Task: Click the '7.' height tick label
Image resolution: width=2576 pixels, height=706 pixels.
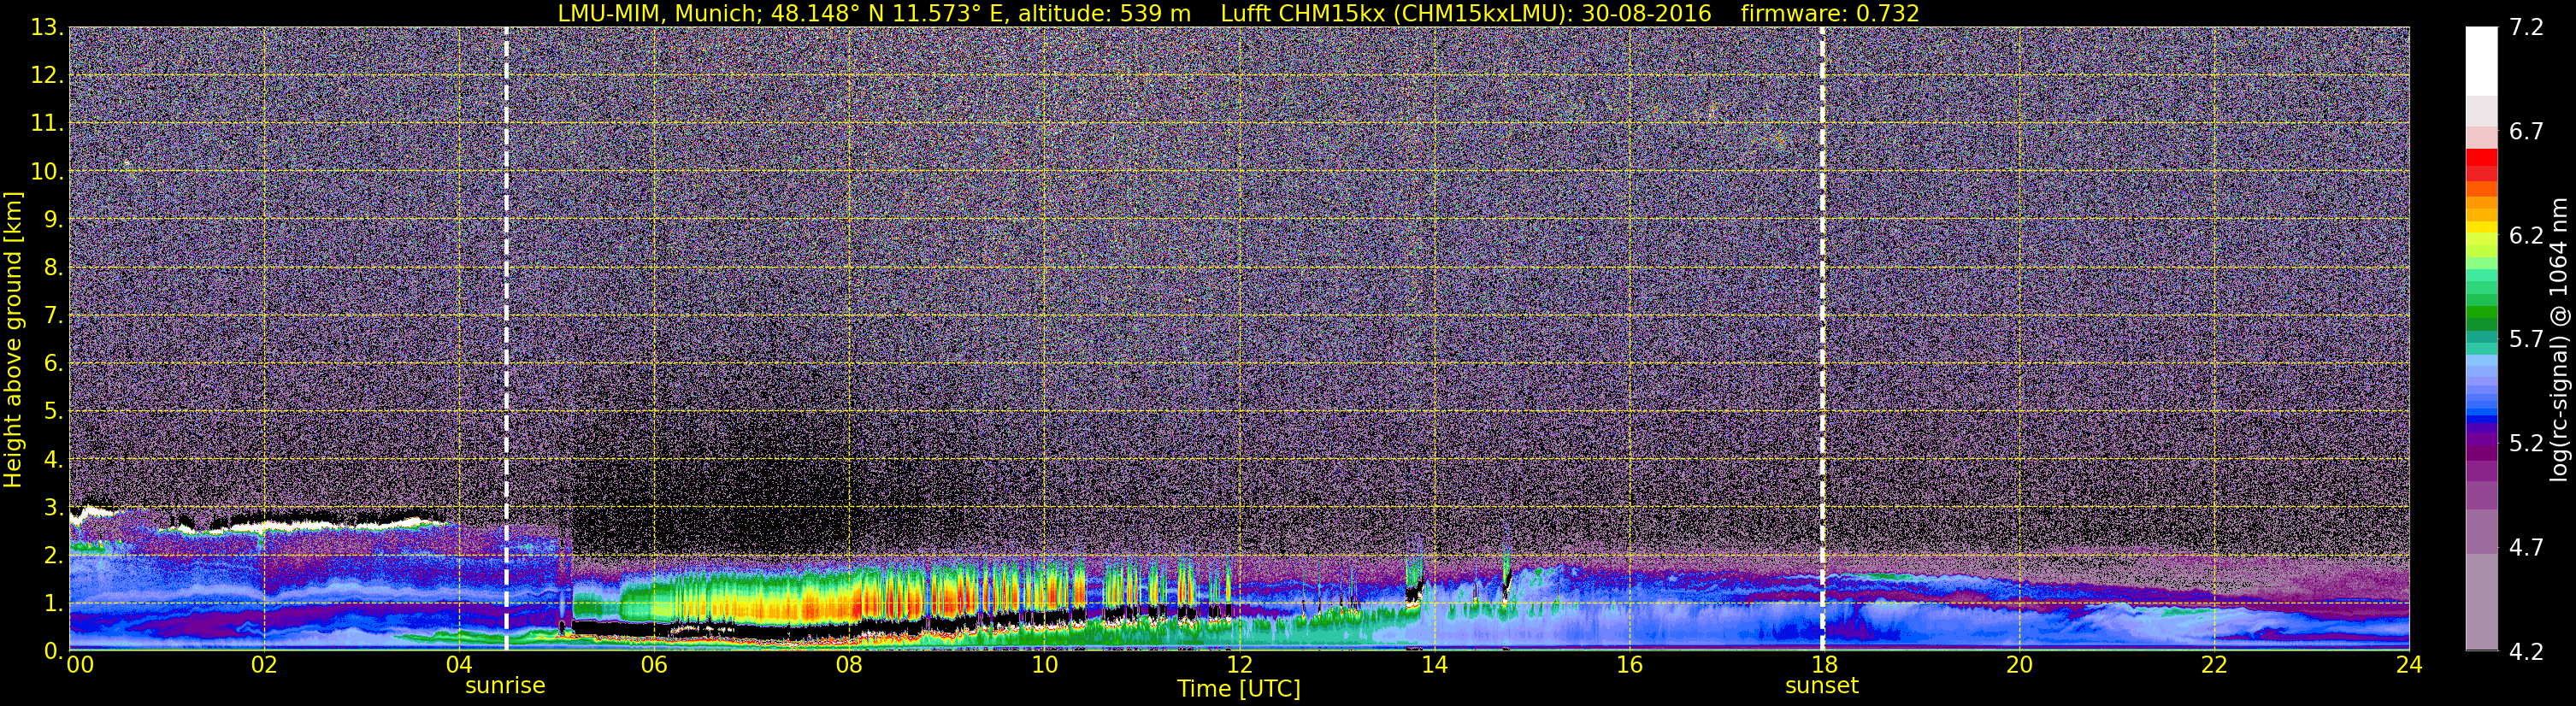Action: (52, 316)
